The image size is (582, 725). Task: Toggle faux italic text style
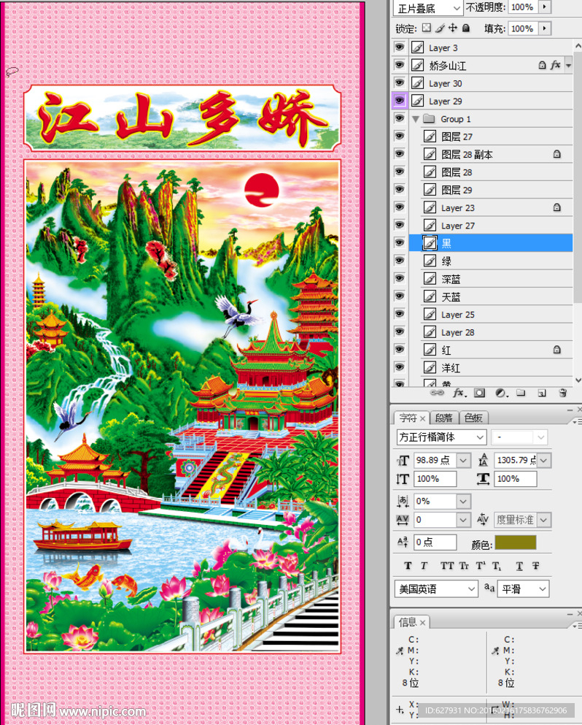tap(424, 566)
